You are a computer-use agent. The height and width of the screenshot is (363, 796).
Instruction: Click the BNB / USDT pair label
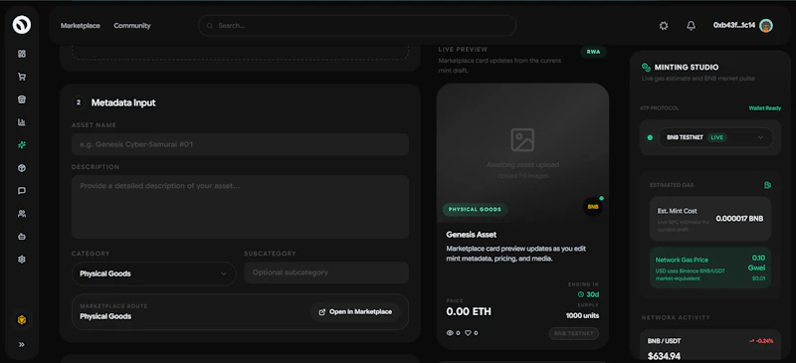click(664, 341)
